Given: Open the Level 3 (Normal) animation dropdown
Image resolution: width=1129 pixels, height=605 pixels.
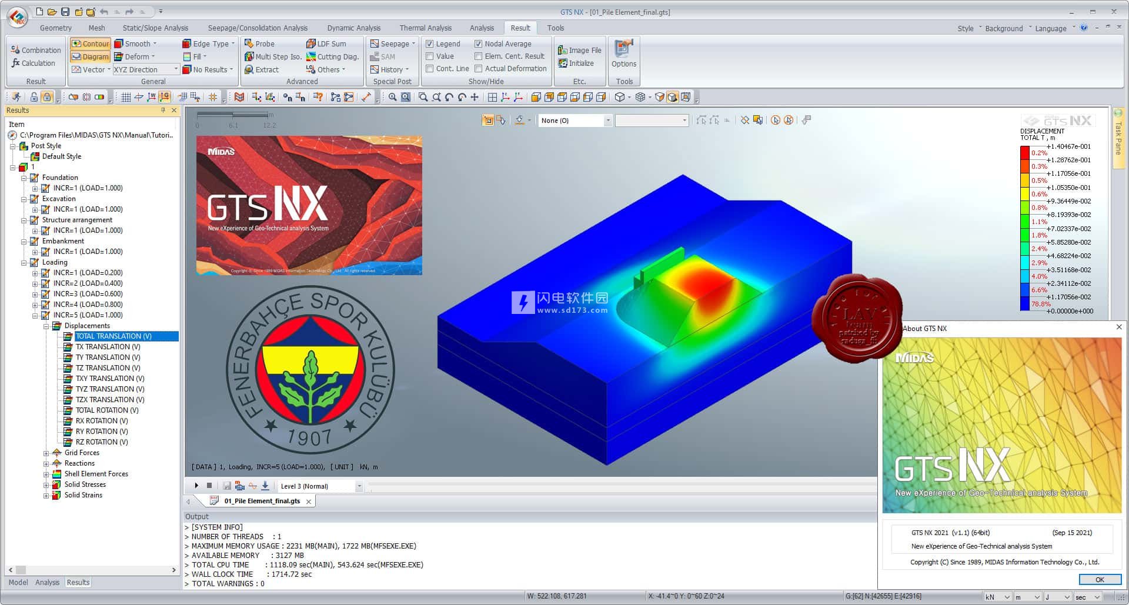Looking at the screenshot, I should coord(320,486).
